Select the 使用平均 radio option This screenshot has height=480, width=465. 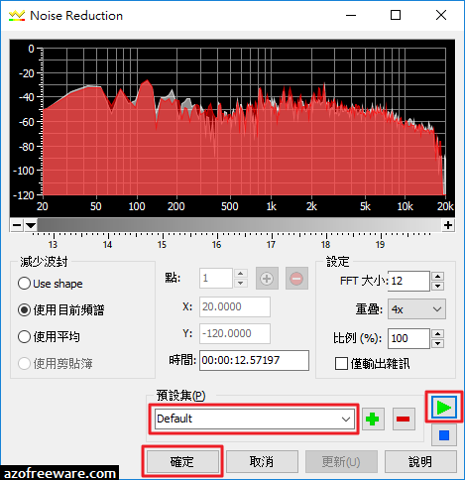(49, 337)
